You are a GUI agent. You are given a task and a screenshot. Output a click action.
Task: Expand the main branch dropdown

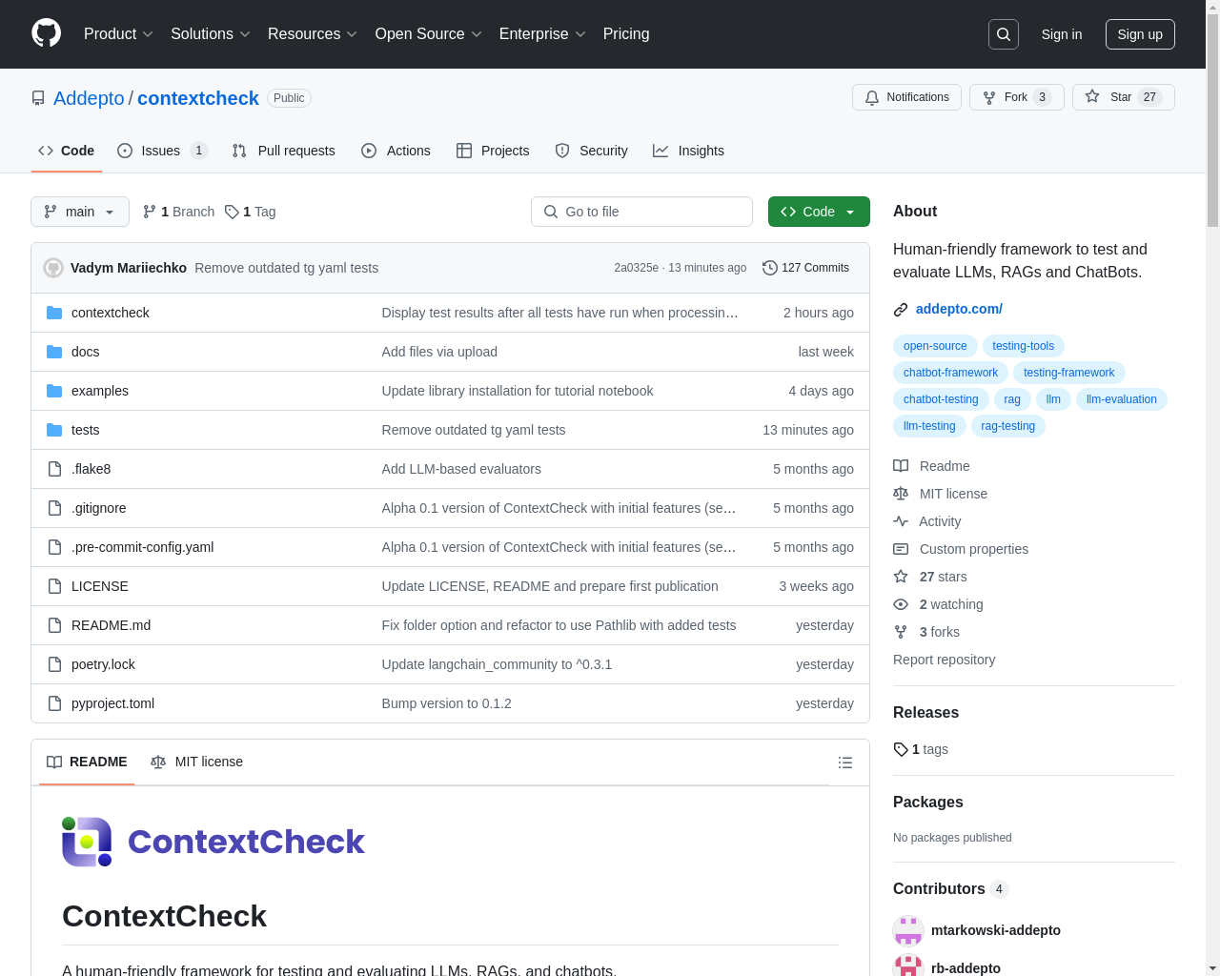pos(80,212)
